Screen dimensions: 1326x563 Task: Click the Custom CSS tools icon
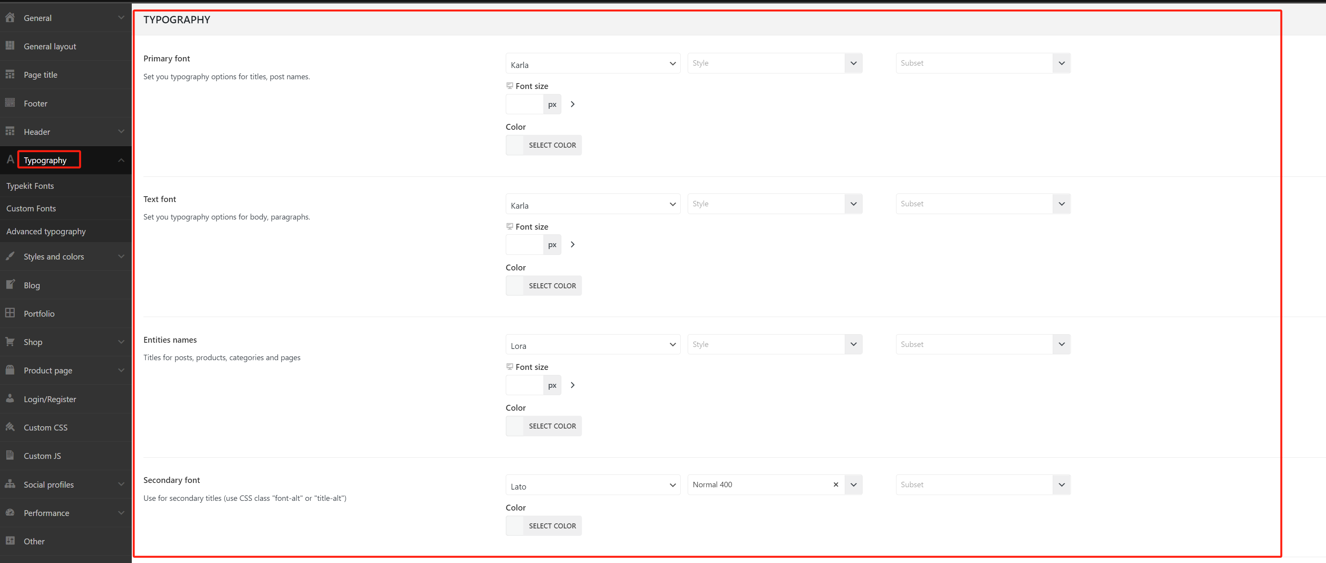tap(10, 427)
